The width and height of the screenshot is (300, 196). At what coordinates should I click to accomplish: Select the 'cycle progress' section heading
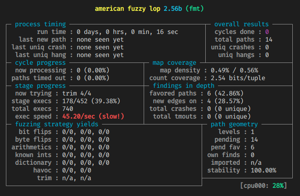click(x=40, y=62)
